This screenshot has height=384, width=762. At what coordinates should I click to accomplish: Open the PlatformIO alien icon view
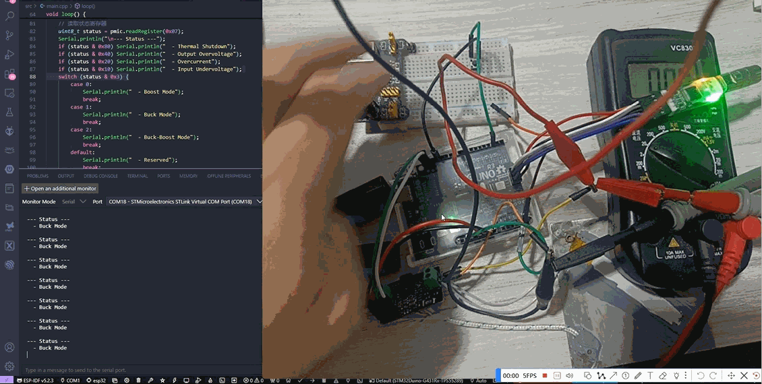point(9,131)
